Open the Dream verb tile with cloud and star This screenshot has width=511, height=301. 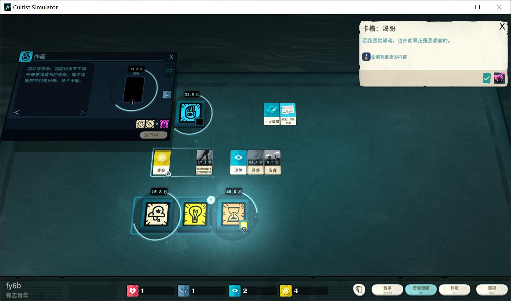pyautogui.click(x=157, y=214)
